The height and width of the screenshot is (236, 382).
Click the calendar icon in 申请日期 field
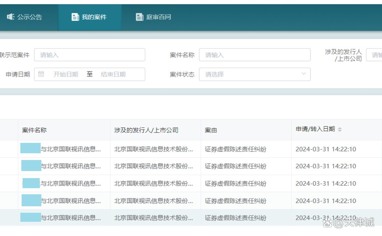tap(41, 74)
